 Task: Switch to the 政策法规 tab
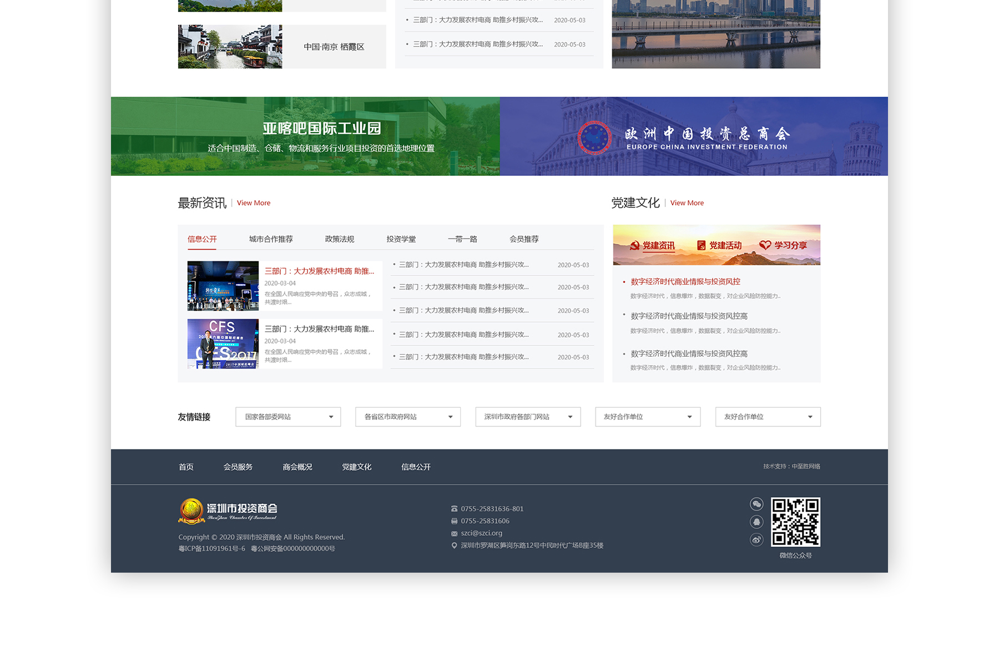point(339,239)
